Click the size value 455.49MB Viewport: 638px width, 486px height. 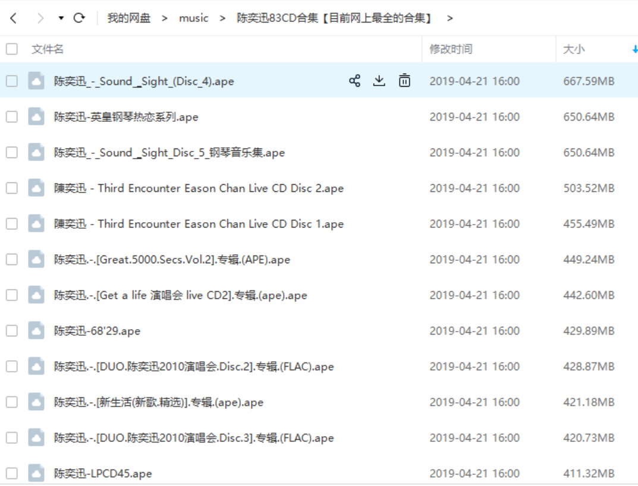coord(589,223)
